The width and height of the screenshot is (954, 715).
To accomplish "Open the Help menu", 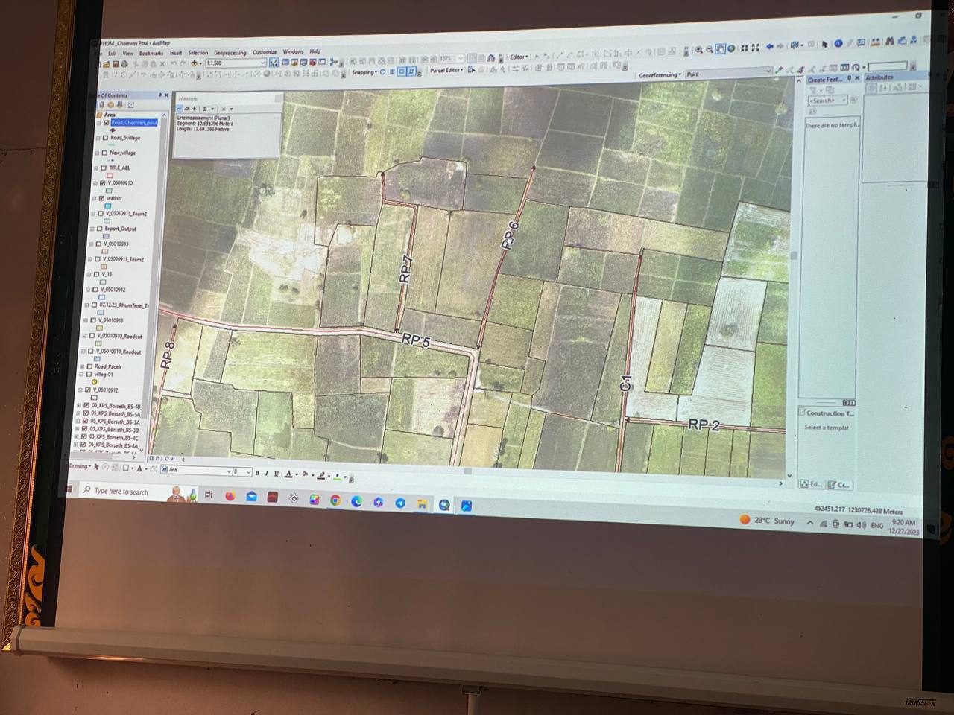I will (315, 51).
